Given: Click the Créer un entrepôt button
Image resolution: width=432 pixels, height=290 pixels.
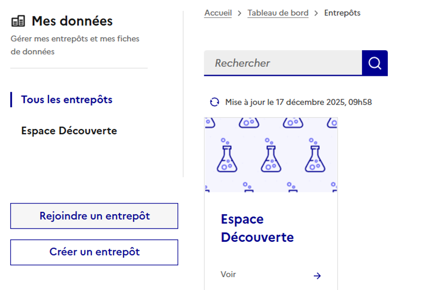Looking at the screenshot, I should (x=94, y=252).
